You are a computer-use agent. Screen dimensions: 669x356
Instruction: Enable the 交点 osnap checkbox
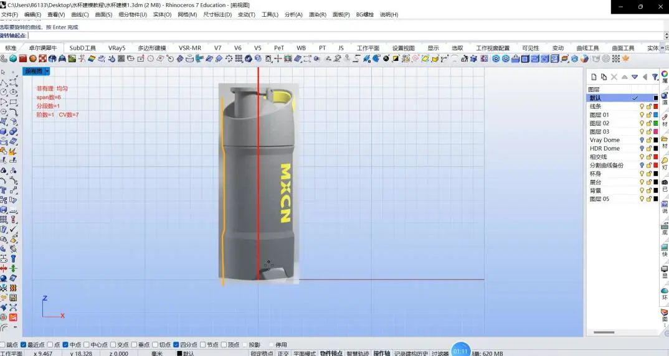tap(113, 345)
